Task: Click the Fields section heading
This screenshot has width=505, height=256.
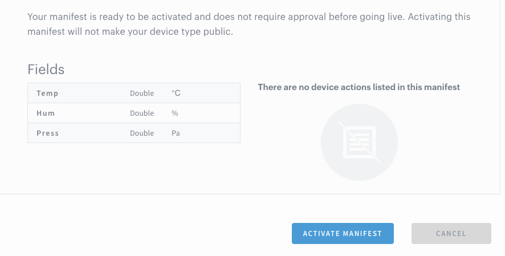Action: click(x=46, y=70)
